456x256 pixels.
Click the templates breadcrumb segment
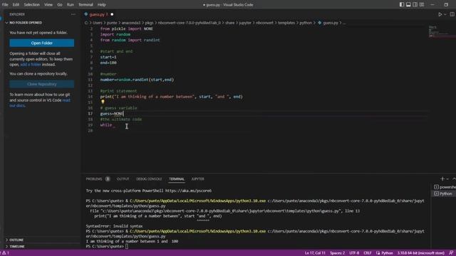(x=286, y=23)
